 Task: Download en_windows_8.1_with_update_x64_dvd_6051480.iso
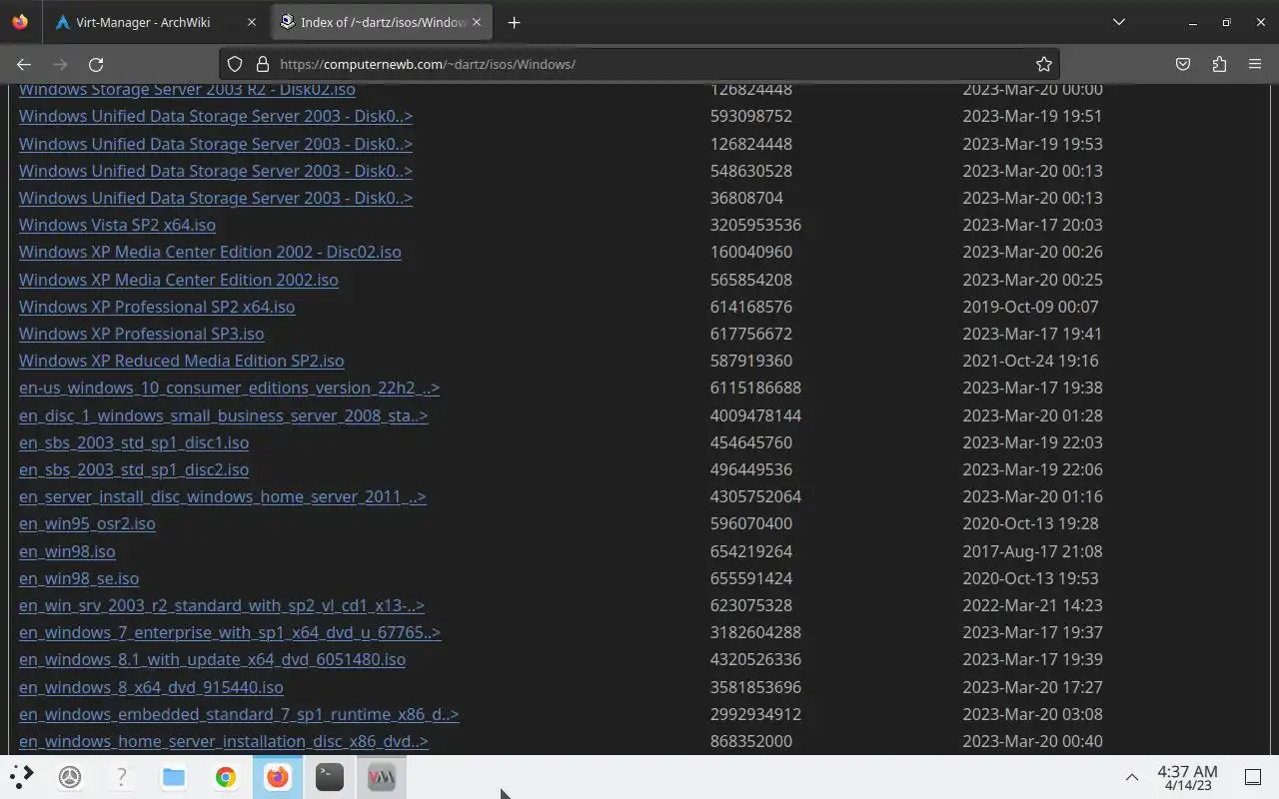coord(212,659)
